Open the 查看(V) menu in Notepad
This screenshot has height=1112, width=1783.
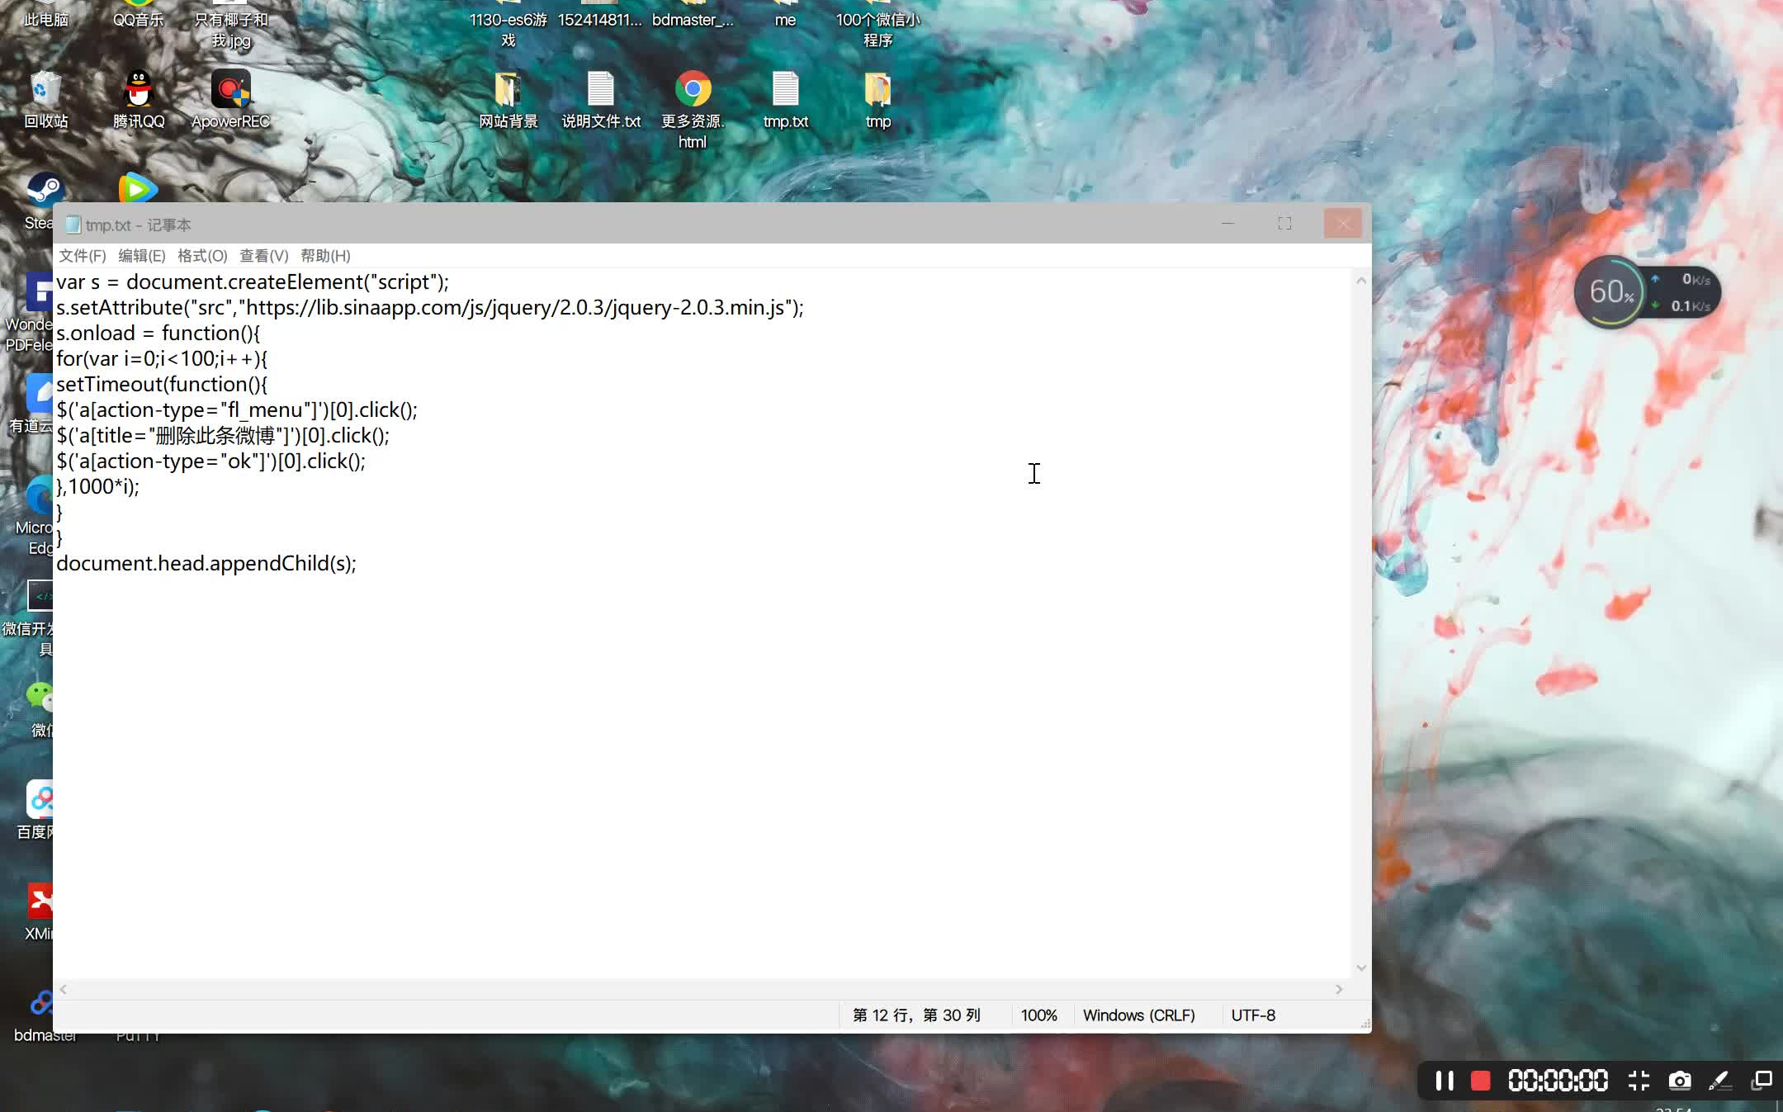coord(264,256)
